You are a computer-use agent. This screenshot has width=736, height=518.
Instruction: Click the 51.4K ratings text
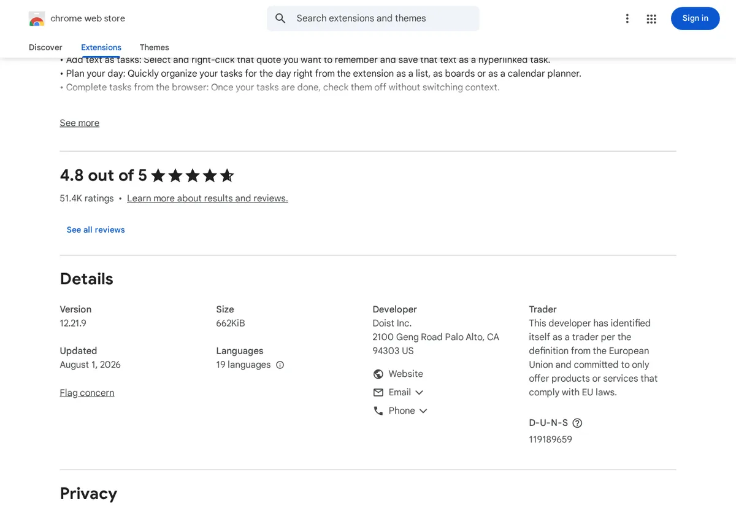pos(86,198)
